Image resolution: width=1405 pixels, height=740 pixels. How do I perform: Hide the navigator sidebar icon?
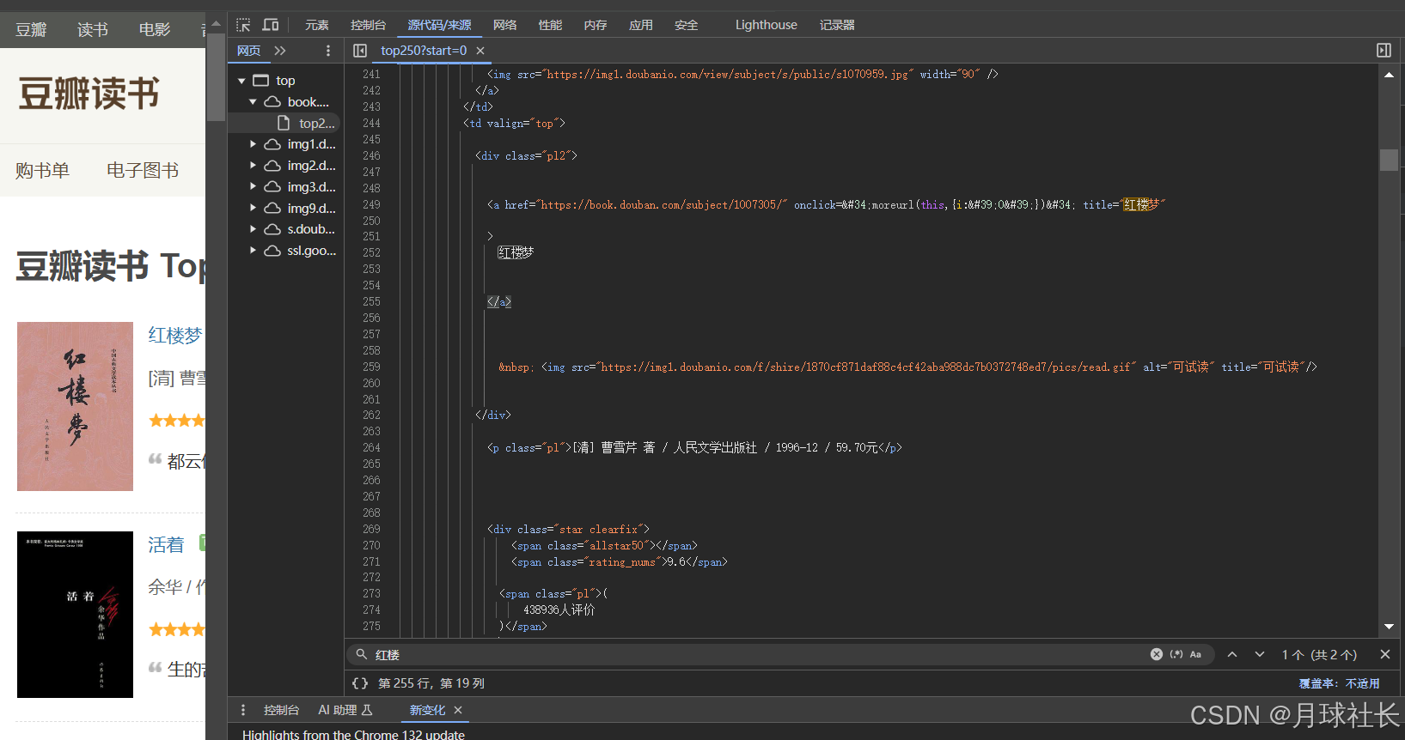[360, 51]
